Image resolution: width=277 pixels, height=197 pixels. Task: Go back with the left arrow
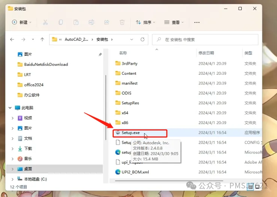pyautogui.click(x=12, y=39)
